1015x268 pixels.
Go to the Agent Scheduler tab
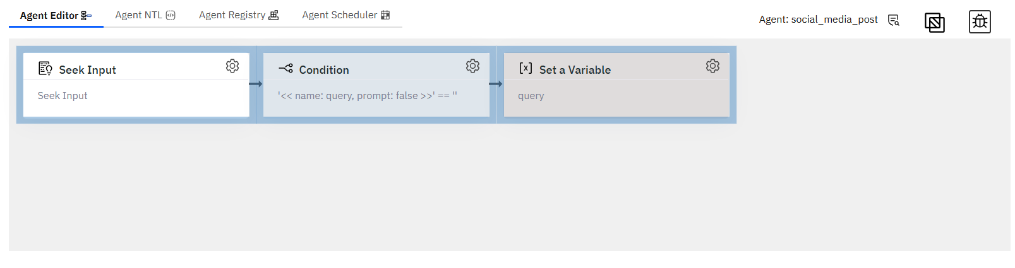[x=345, y=15]
